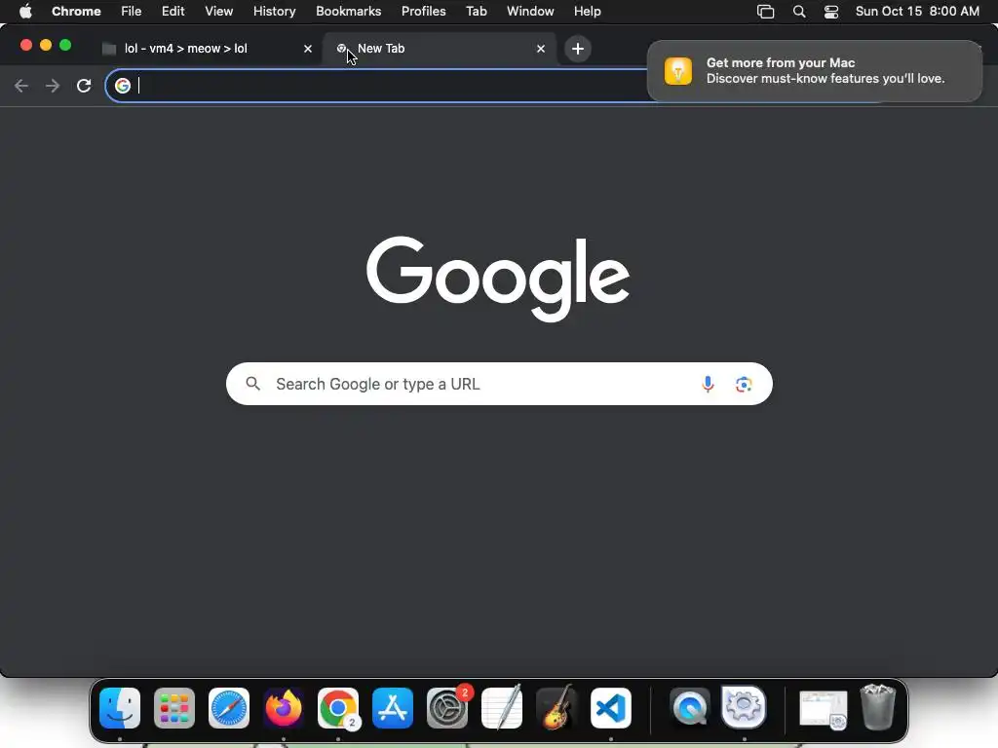Open the Profiles menu
The height and width of the screenshot is (748, 998).
(x=423, y=12)
